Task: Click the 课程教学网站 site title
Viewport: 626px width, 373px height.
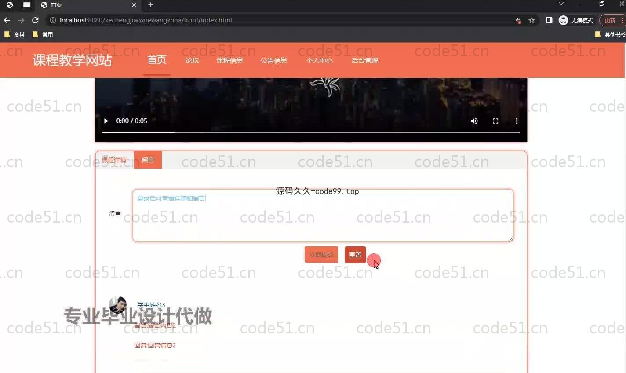Action: click(x=72, y=60)
